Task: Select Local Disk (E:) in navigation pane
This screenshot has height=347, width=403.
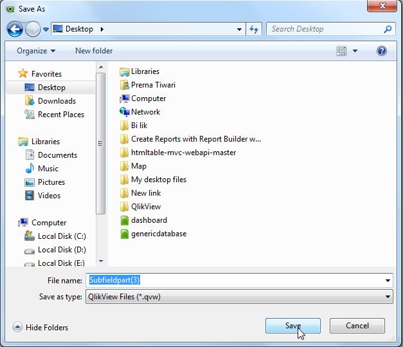Action: [x=55, y=263]
